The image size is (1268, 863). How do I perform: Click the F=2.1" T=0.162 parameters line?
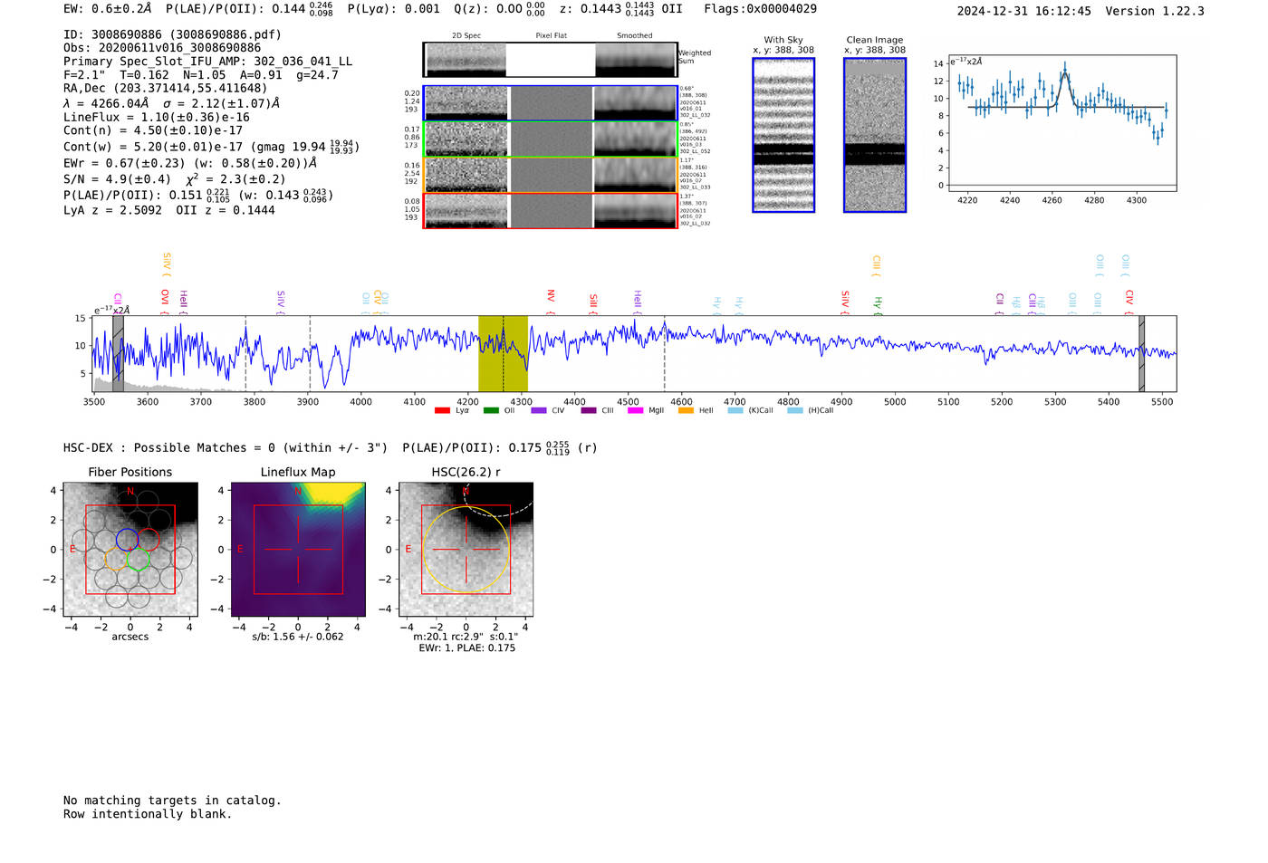(x=201, y=74)
